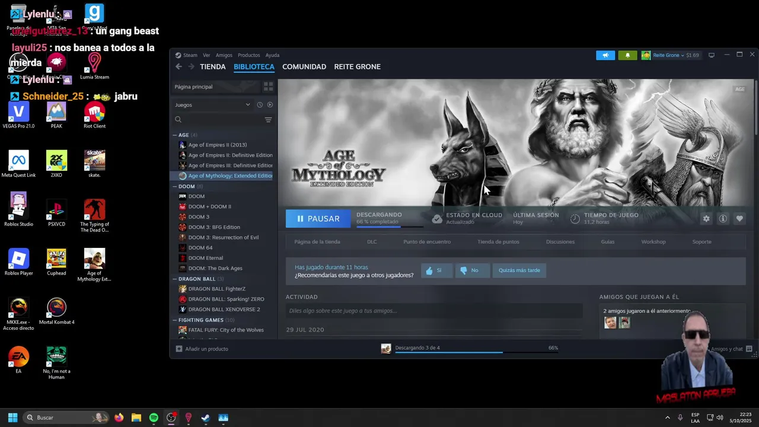
Task: Open the Workshop game tab
Action: 653,242
